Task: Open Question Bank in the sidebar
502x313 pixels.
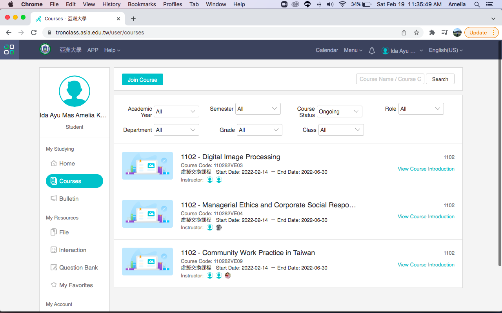Action: (78, 268)
